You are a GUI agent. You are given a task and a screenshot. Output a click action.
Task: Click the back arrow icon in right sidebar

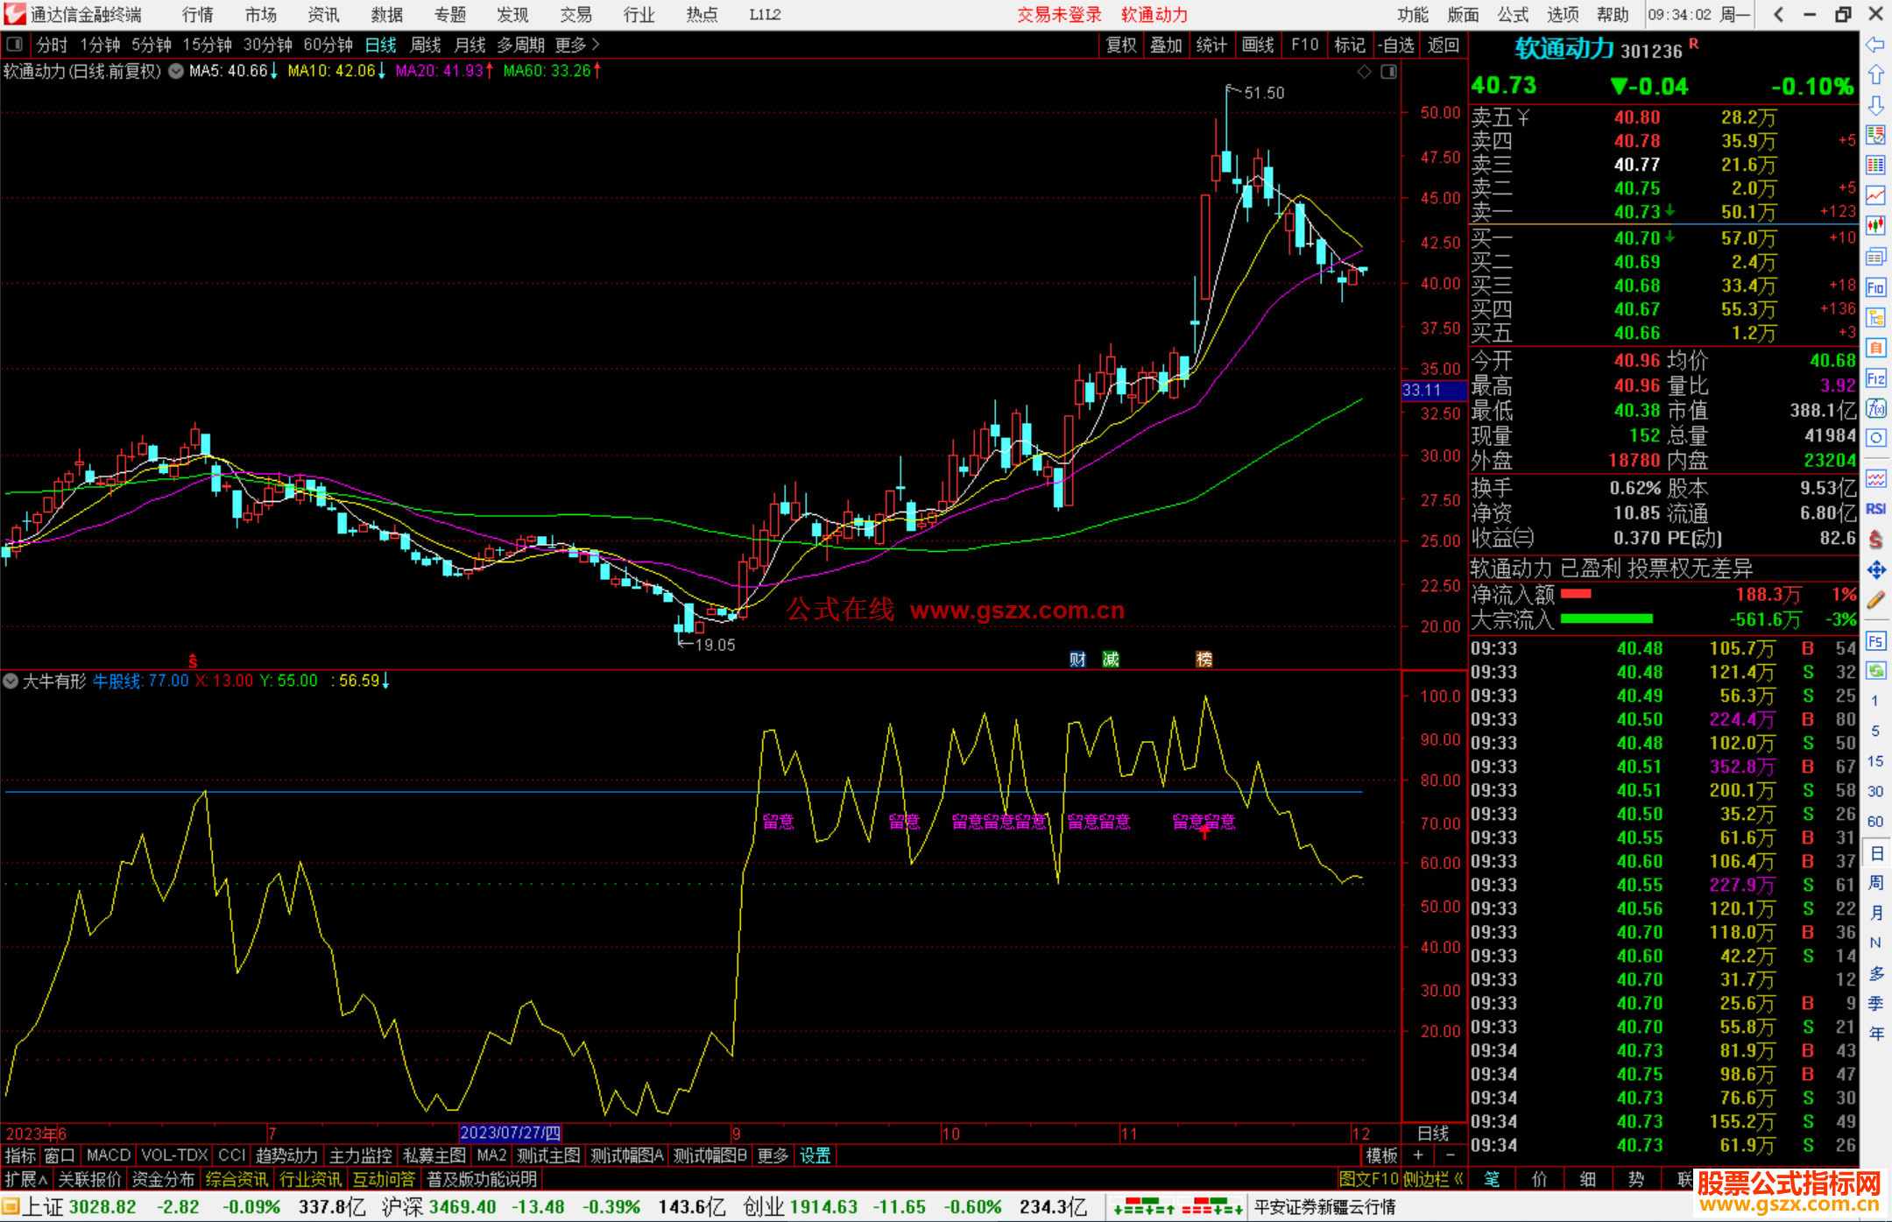[1875, 45]
